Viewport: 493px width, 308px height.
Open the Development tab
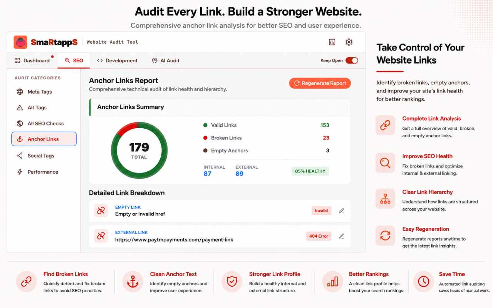point(117,60)
